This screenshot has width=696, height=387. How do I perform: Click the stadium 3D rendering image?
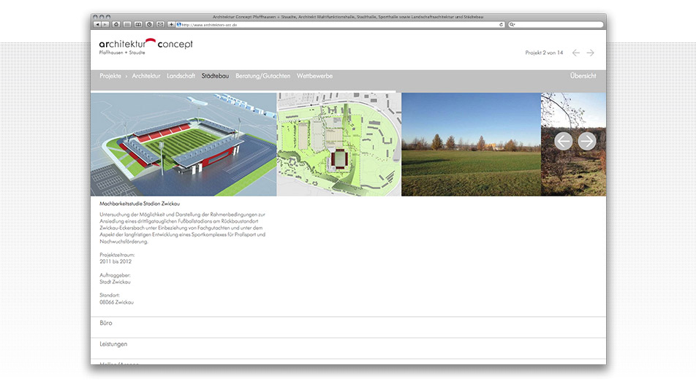(184, 144)
